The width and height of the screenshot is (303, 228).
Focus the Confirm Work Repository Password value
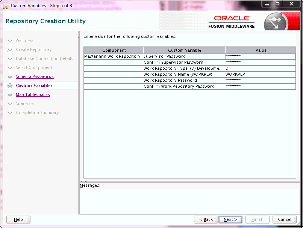click(260, 86)
